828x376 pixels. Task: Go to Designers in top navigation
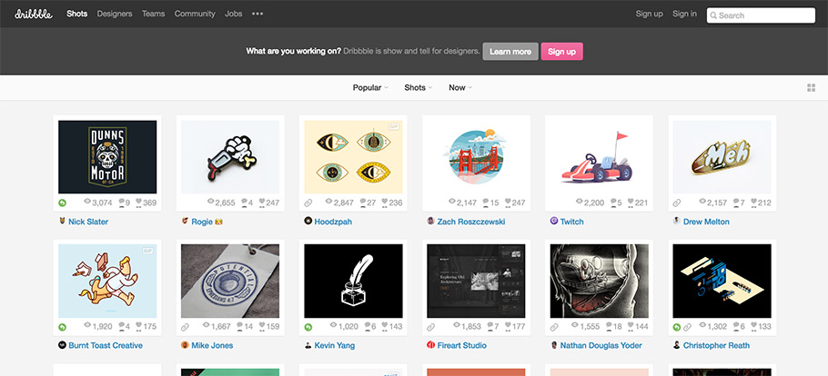115,15
